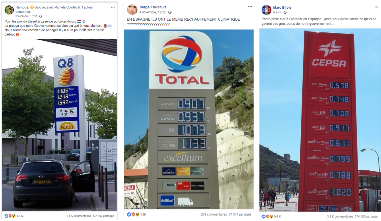Screen dimensions: 381x221
Task: Open the three-dot menu on Marc Bilois's post
Action: pos(376,7)
